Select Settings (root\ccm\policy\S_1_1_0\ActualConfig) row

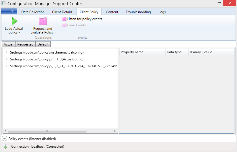[x=47, y=59]
